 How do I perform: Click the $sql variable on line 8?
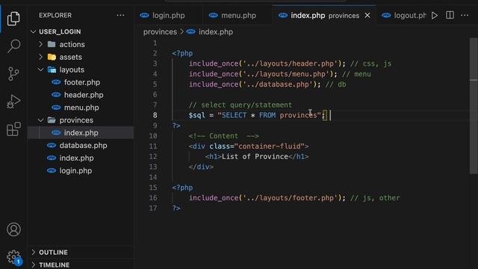[x=196, y=115]
